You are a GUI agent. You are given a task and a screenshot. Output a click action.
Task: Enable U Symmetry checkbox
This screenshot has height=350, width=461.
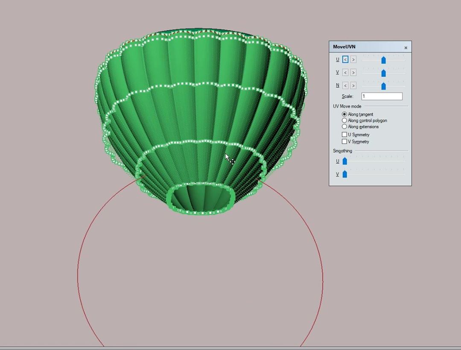coord(344,134)
